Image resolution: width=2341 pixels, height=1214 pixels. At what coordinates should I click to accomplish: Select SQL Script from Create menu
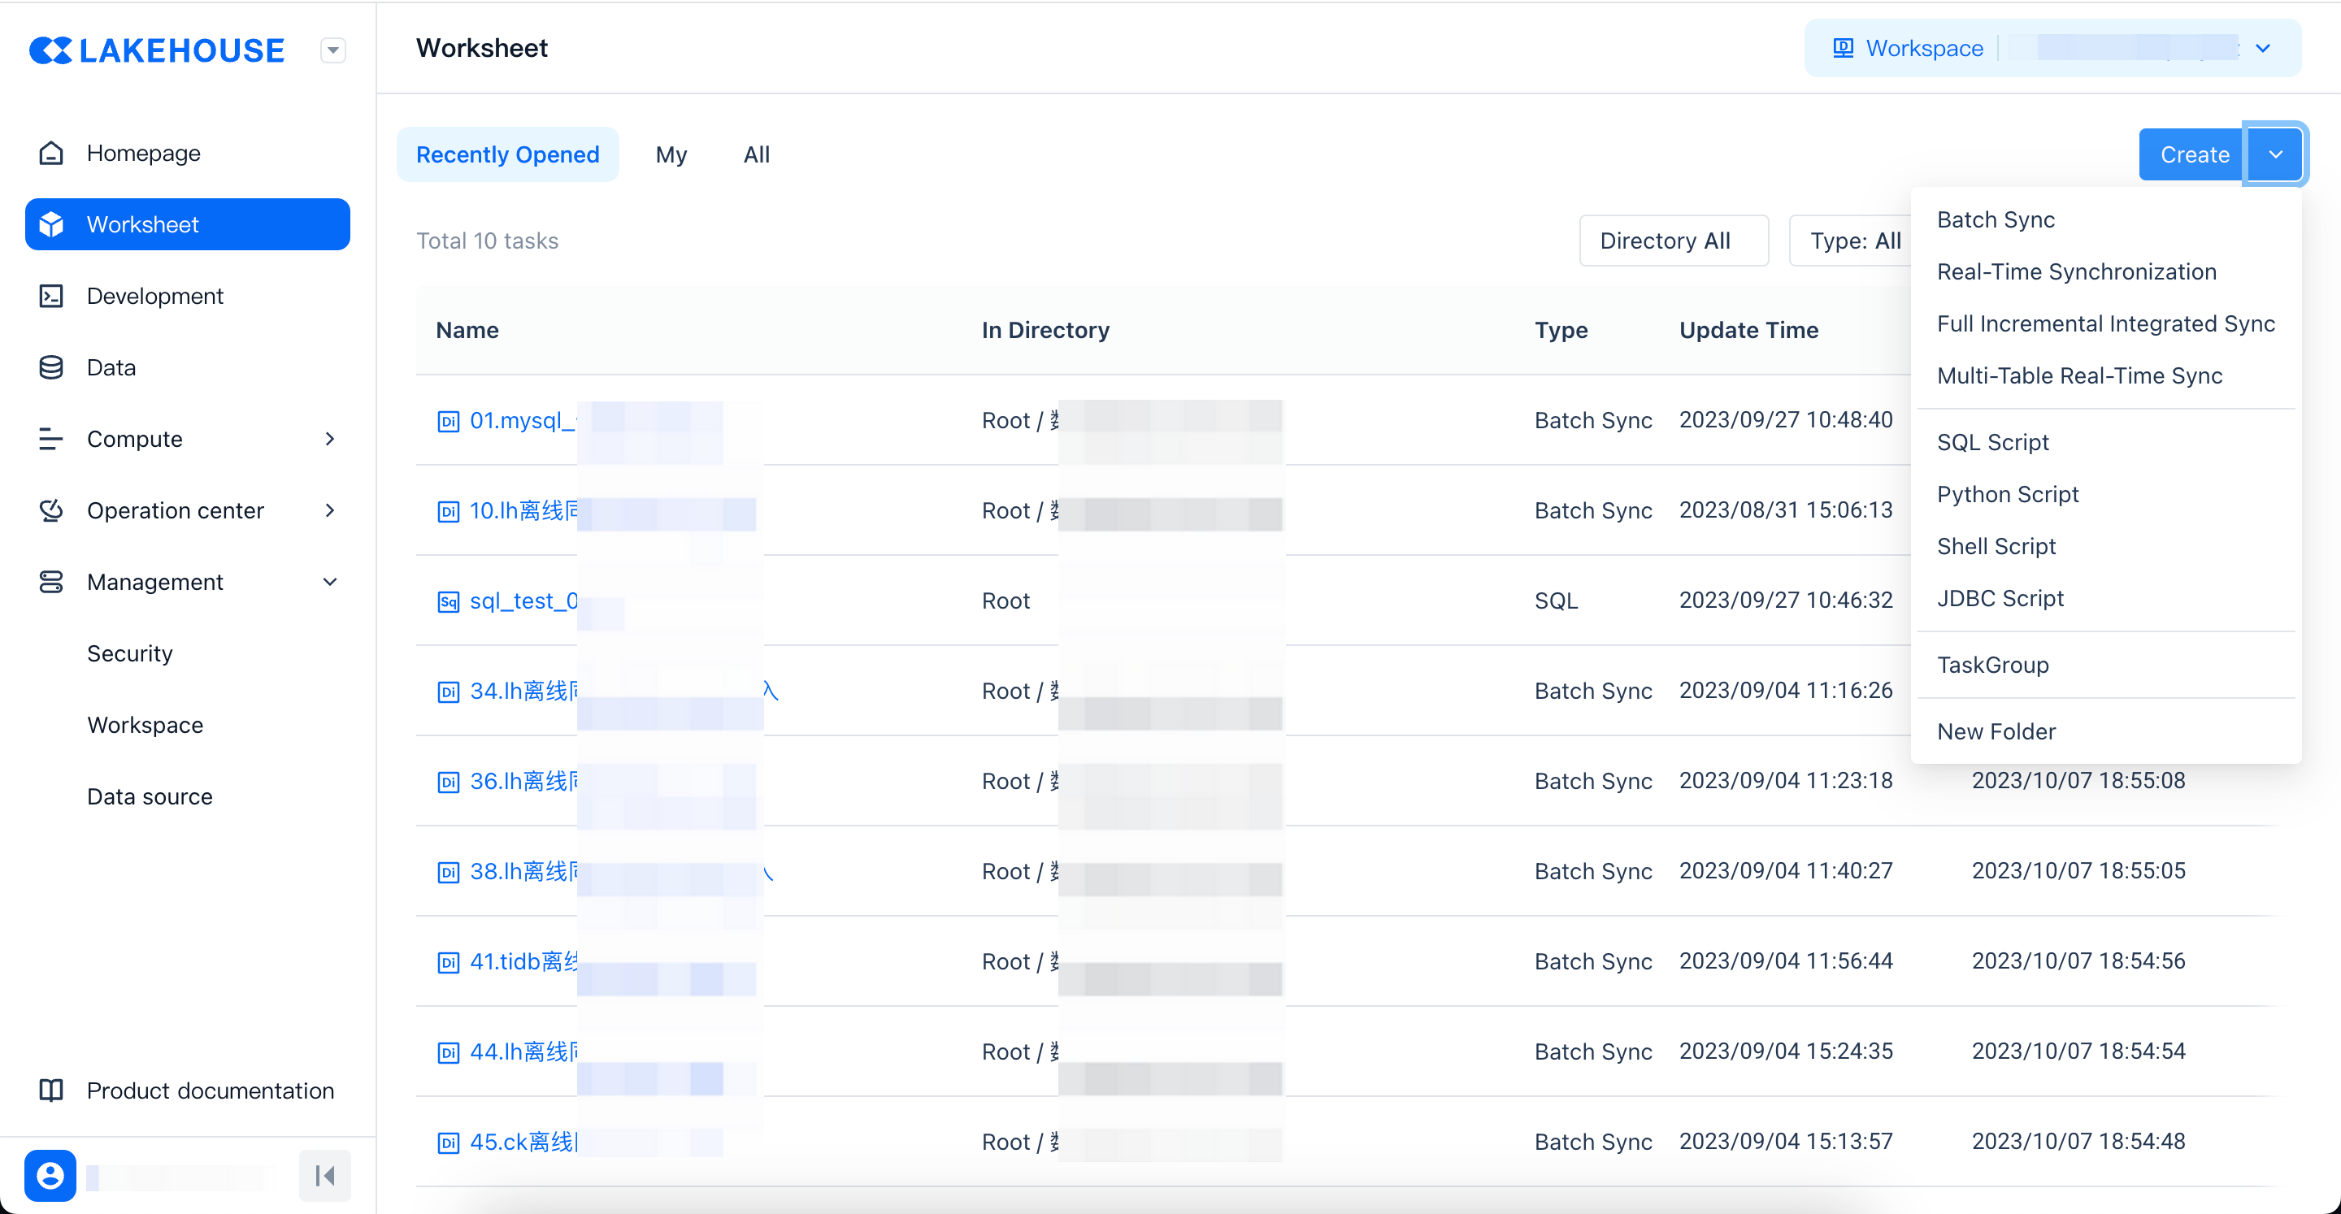[x=1992, y=443]
